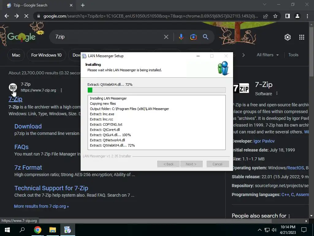Open options for People also search for
This screenshot has height=236, width=314.
[289, 216]
